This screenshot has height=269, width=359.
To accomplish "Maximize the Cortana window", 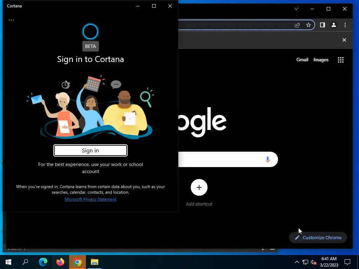I will point(154,6).
